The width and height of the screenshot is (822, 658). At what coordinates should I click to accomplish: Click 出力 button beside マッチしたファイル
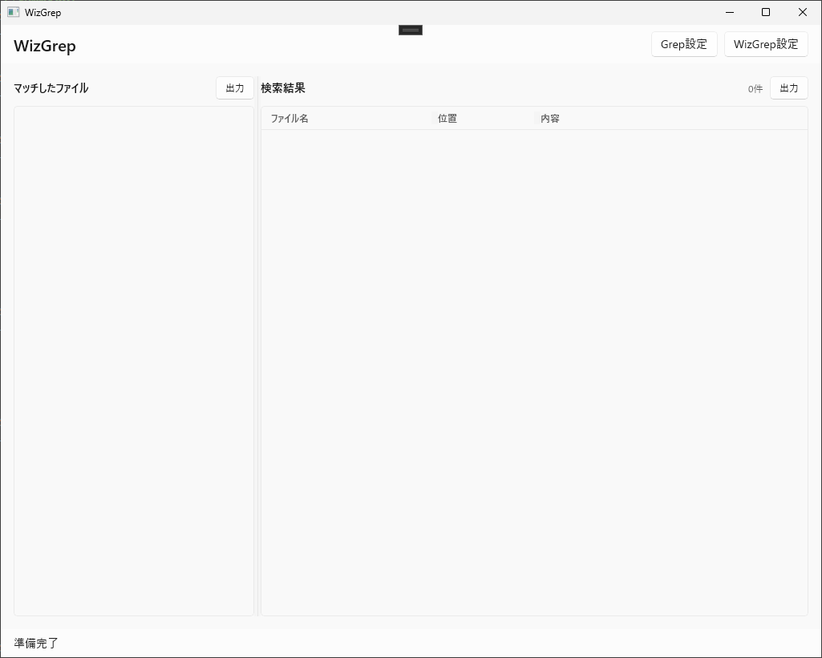(235, 88)
